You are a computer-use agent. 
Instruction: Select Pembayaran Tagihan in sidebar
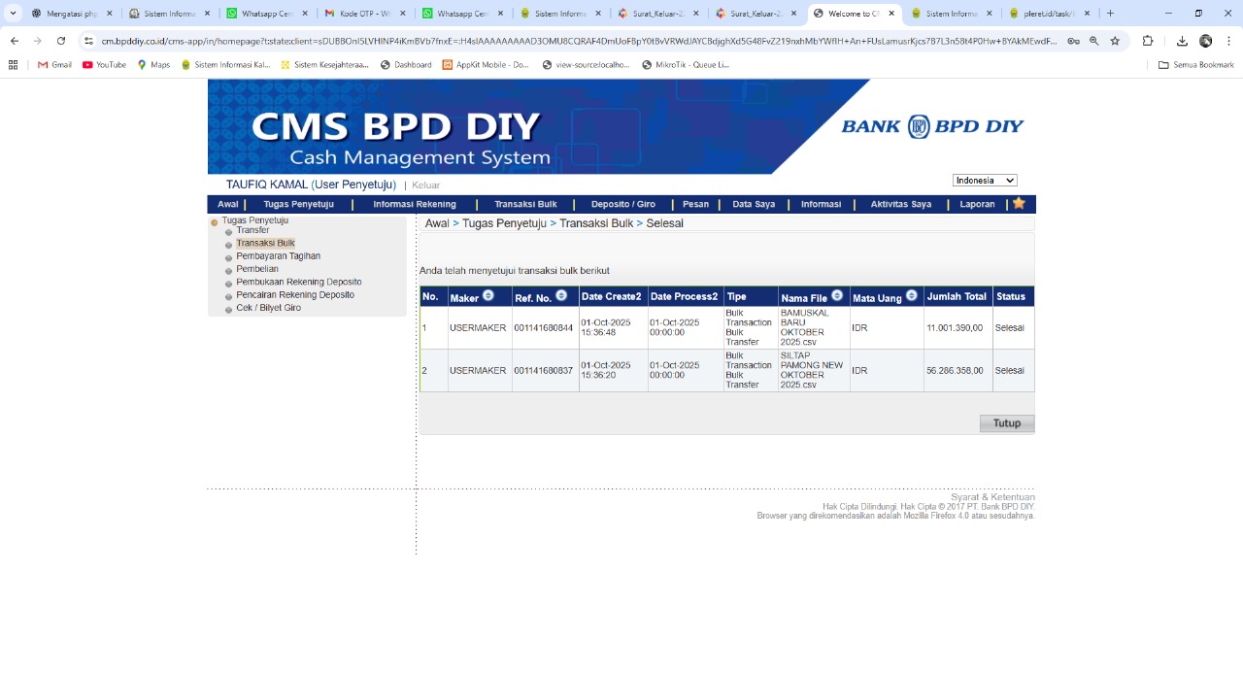[278, 256]
